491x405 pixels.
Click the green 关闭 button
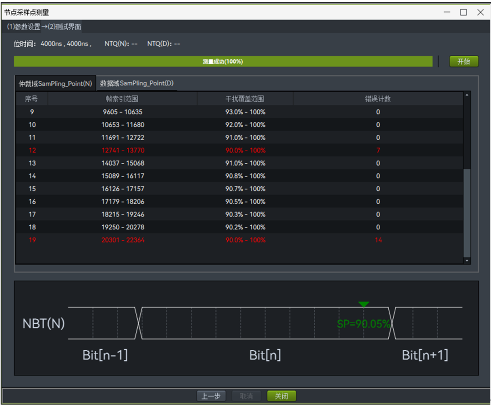click(x=281, y=396)
